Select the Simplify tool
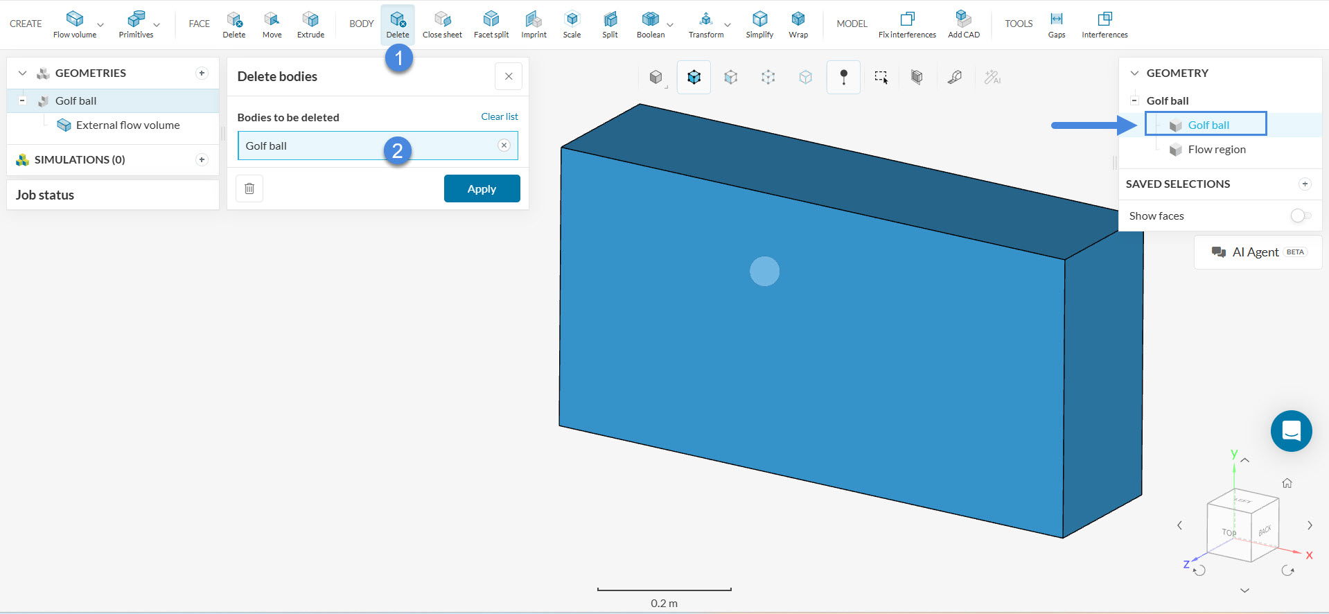1329x614 pixels. point(759,24)
